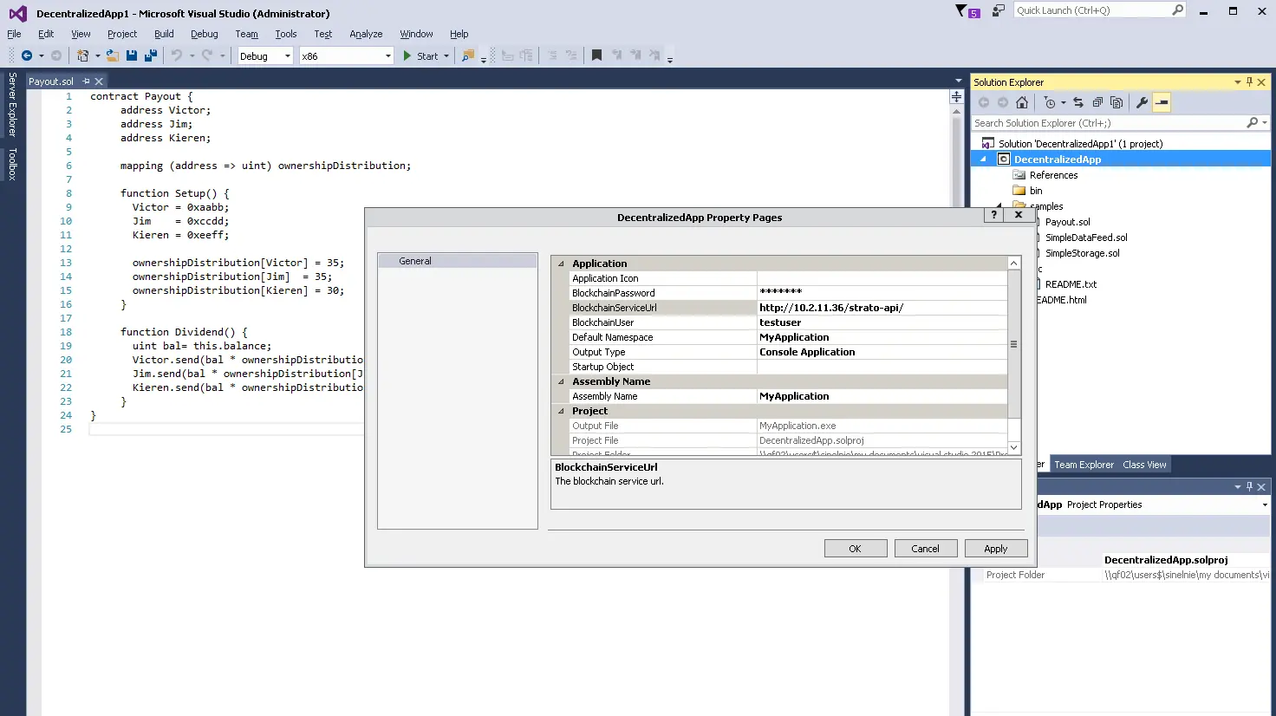Click the Pending Changes Filter clock icon
The image size is (1276, 716).
(x=1050, y=102)
